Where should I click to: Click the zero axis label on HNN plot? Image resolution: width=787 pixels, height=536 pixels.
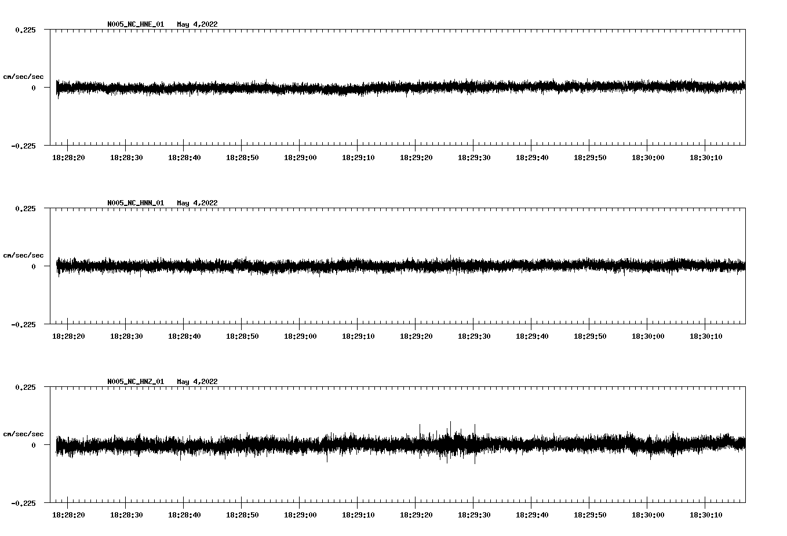click(34, 267)
